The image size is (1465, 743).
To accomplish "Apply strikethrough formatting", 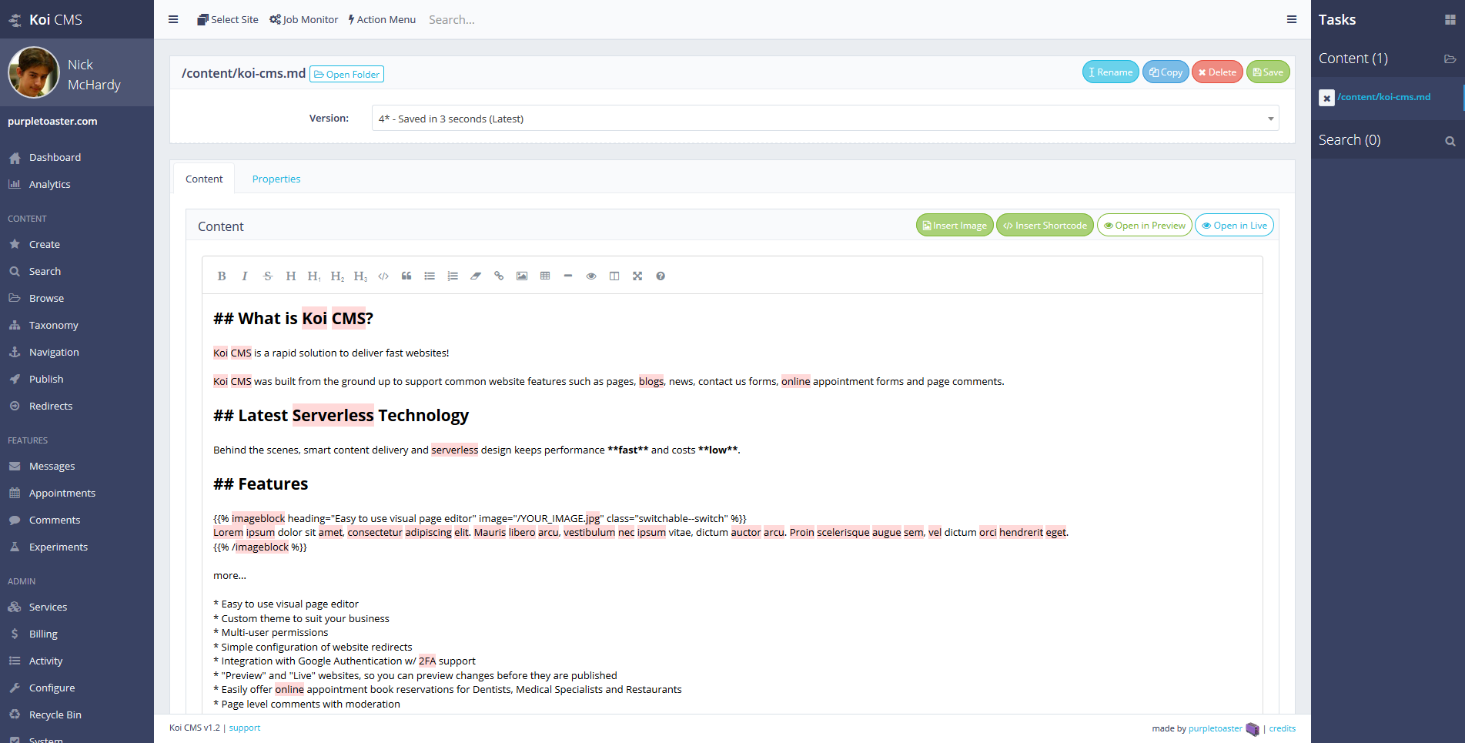I will click(268, 276).
